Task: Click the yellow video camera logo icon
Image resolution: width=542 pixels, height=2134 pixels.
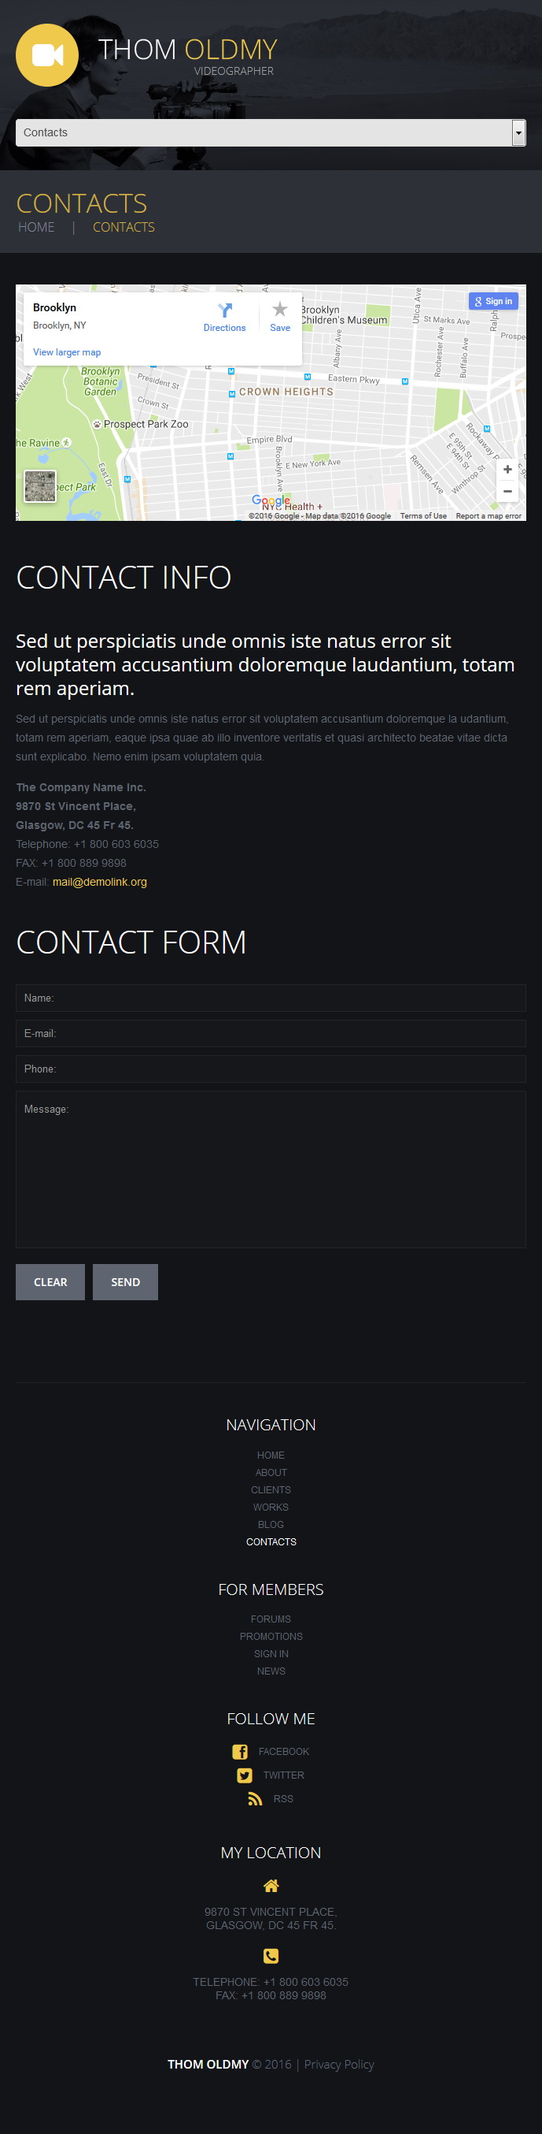Action: coord(47,55)
